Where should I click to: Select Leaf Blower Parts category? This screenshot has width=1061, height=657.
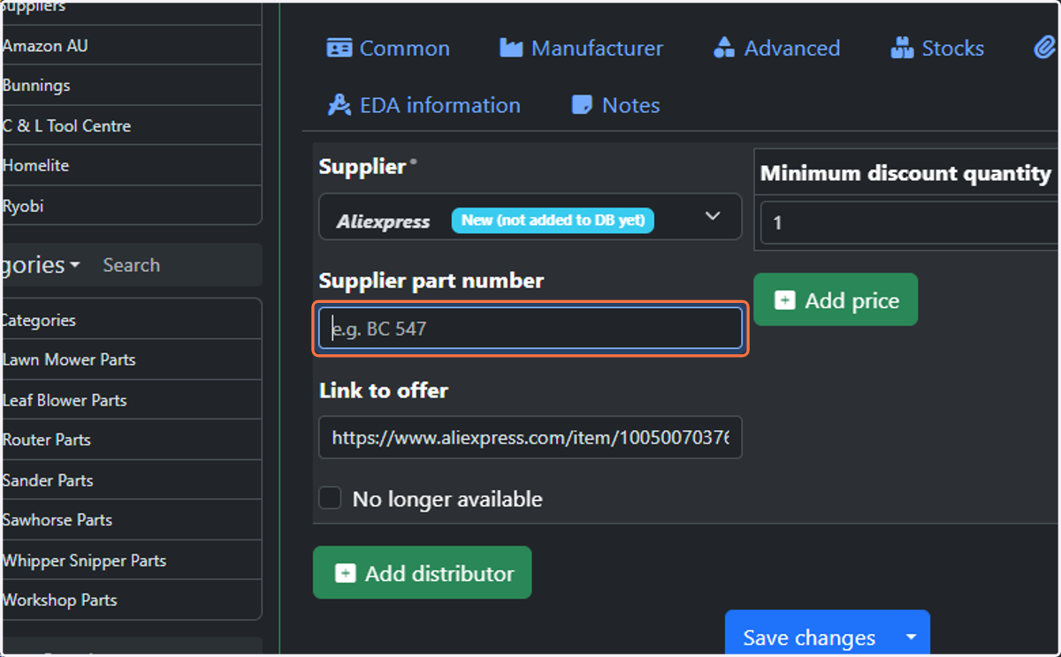point(131,399)
